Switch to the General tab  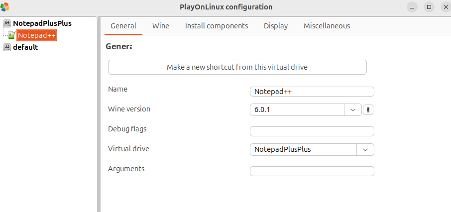pos(123,26)
